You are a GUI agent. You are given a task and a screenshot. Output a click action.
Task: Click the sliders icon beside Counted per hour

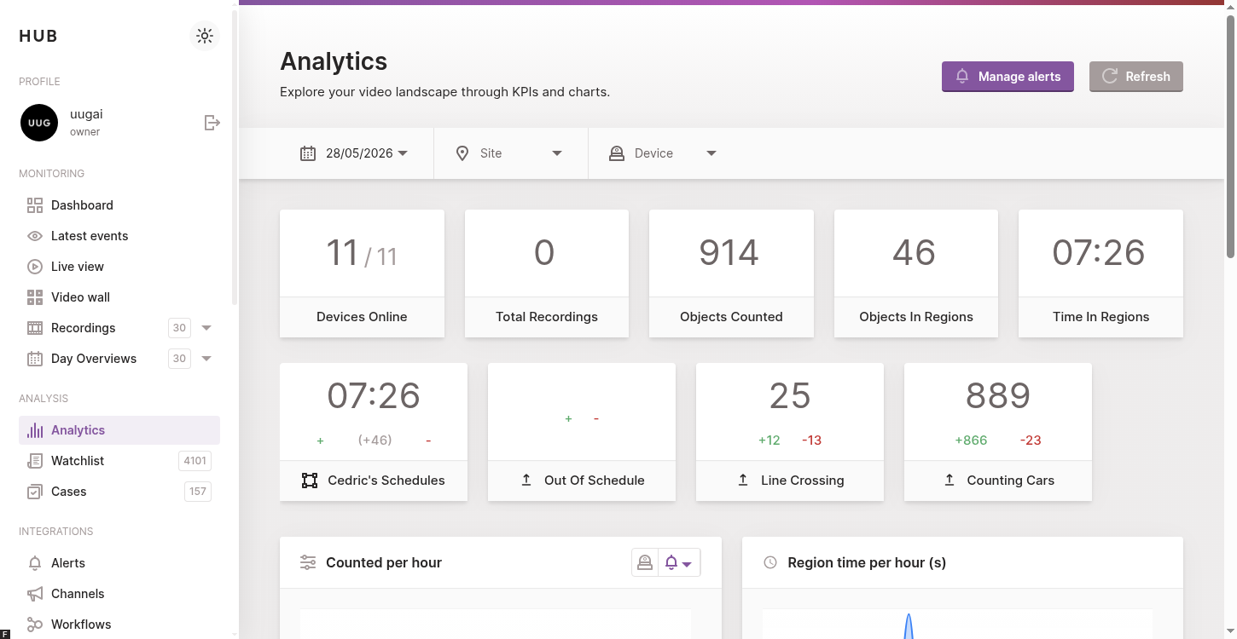click(308, 562)
